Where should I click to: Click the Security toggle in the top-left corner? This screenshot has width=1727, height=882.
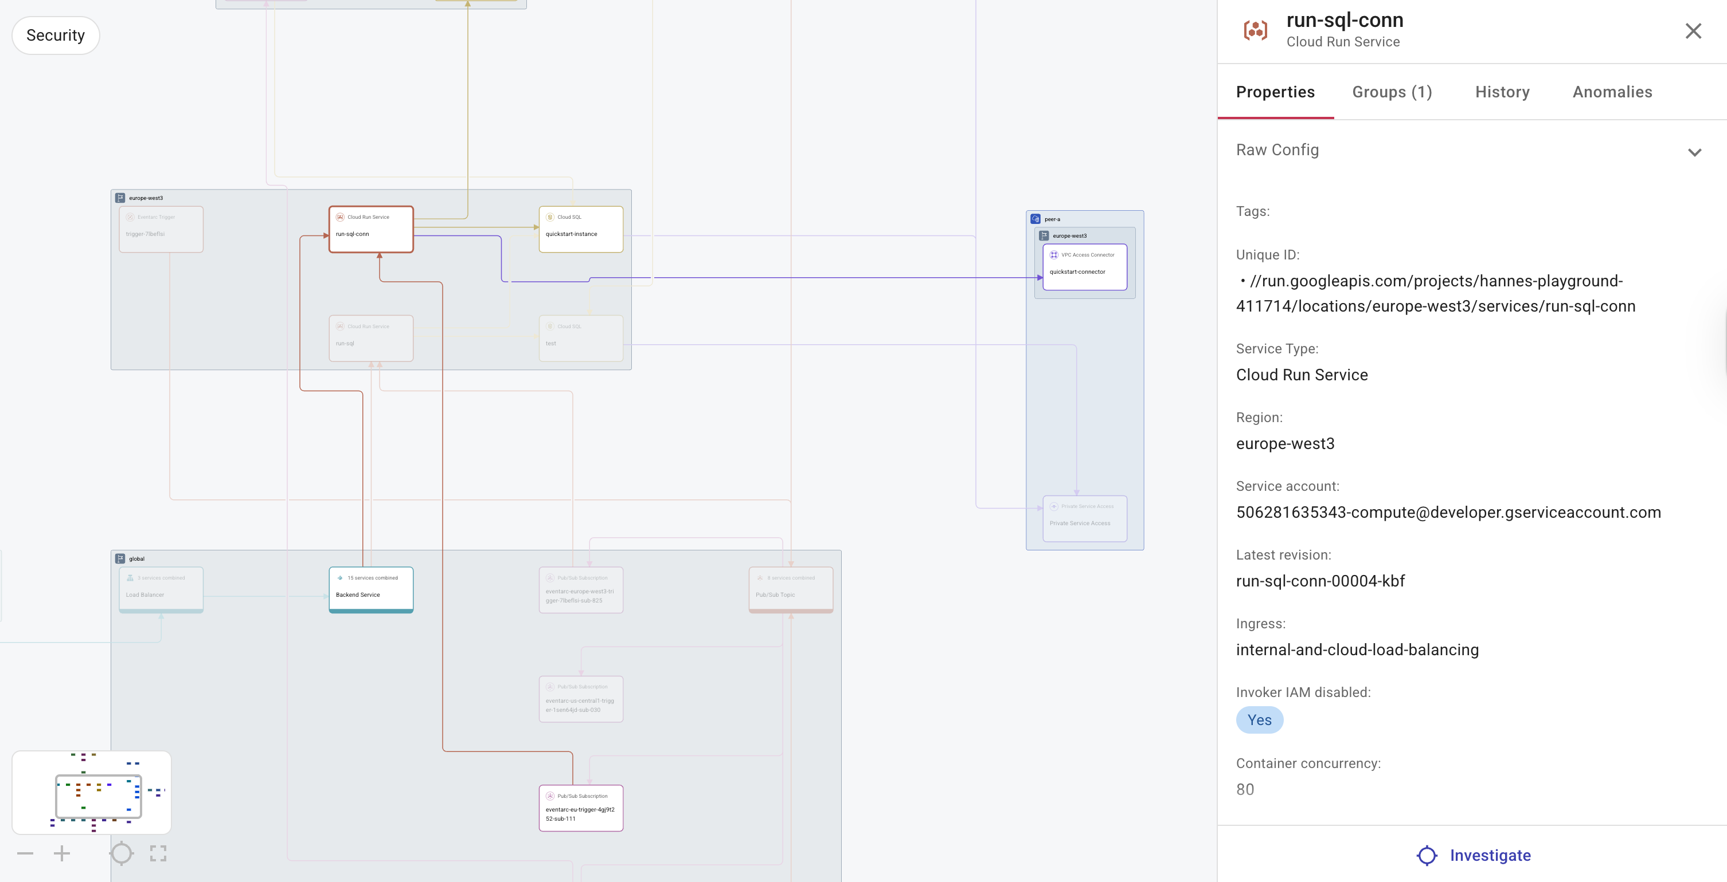pos(55,35)
